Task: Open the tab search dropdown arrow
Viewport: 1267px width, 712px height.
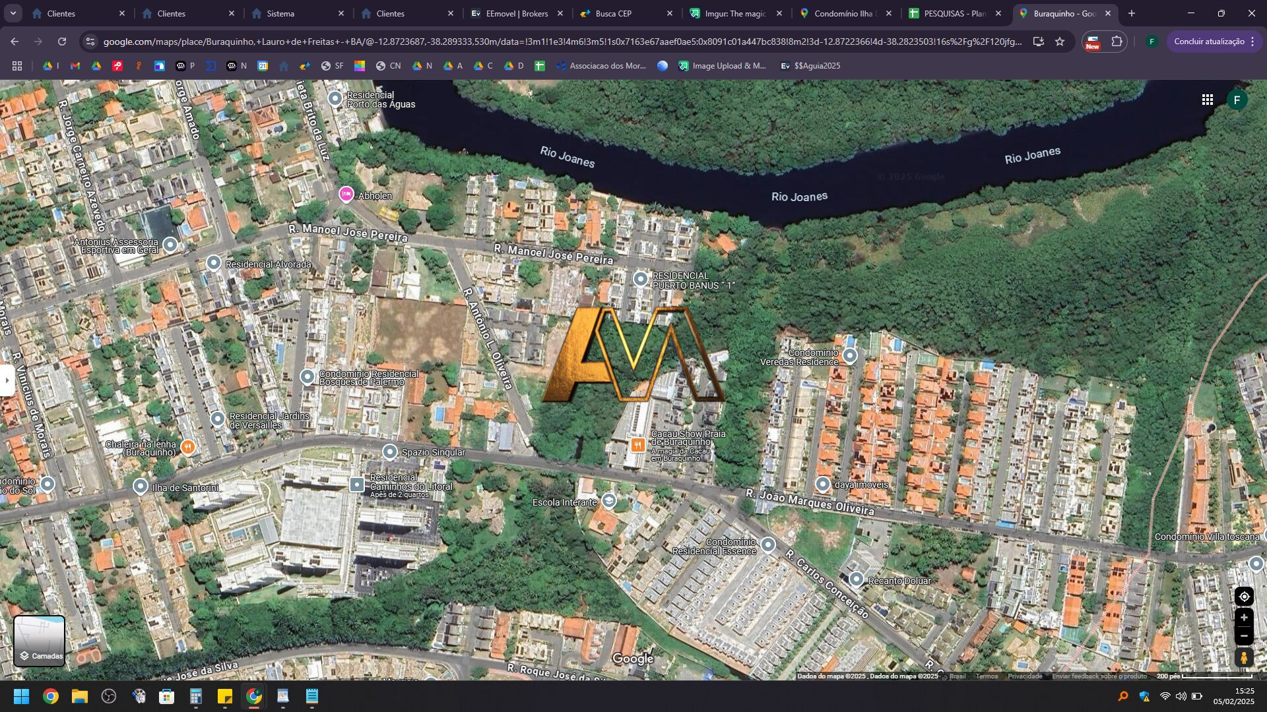Action: [13, 13]
